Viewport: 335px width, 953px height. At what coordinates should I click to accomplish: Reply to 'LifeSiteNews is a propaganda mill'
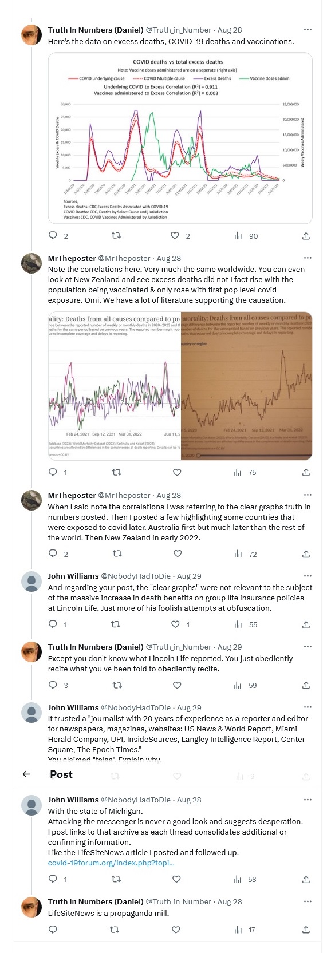tap(53, 930)
